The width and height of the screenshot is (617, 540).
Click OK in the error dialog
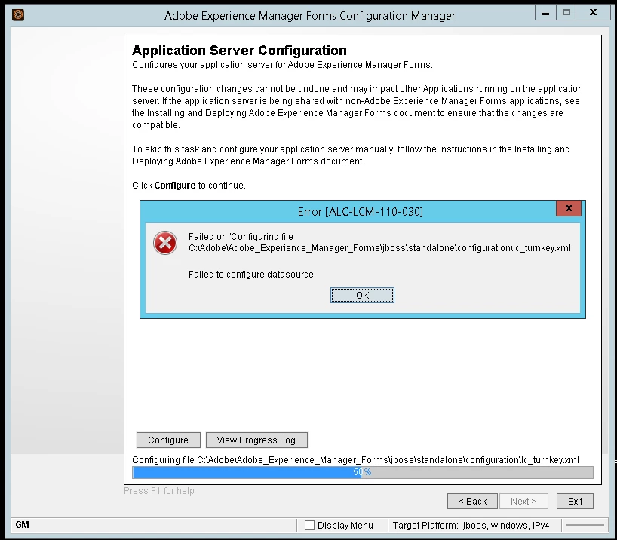(362, 295)
